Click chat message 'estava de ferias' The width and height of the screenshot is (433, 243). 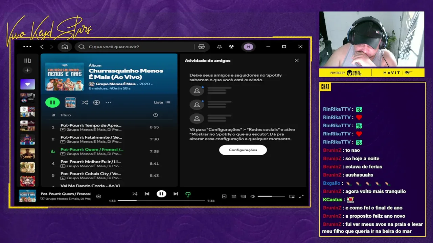click(x=364, y=167)
